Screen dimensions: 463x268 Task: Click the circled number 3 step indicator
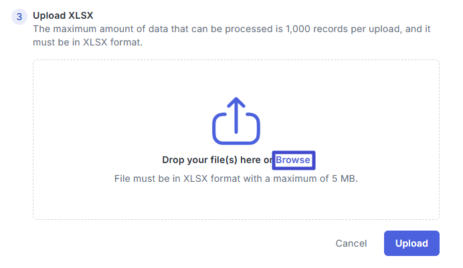click(19, 17)
